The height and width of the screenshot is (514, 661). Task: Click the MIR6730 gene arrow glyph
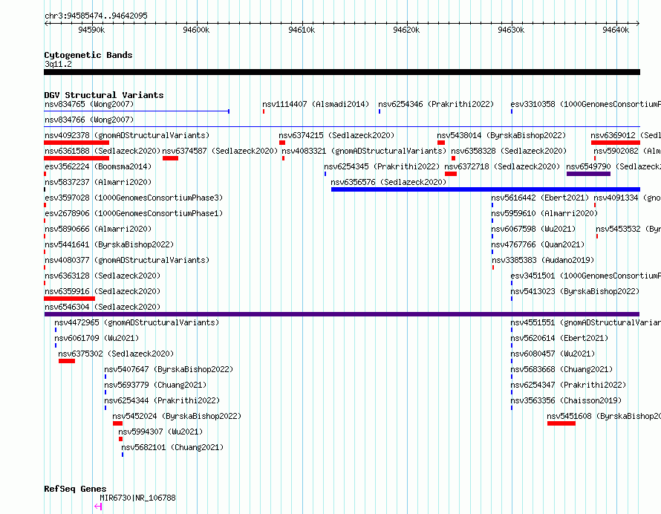click(98, 507)
